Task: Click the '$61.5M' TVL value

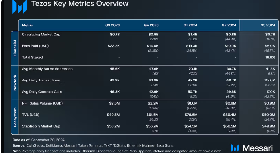Action: pyautogui.click(x=152, y=115)
